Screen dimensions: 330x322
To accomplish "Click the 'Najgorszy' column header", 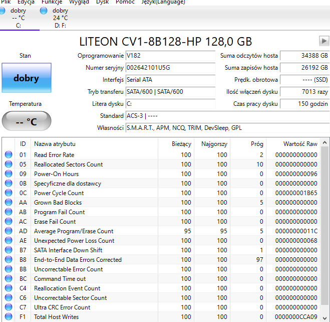I will (x=212, y=144).
